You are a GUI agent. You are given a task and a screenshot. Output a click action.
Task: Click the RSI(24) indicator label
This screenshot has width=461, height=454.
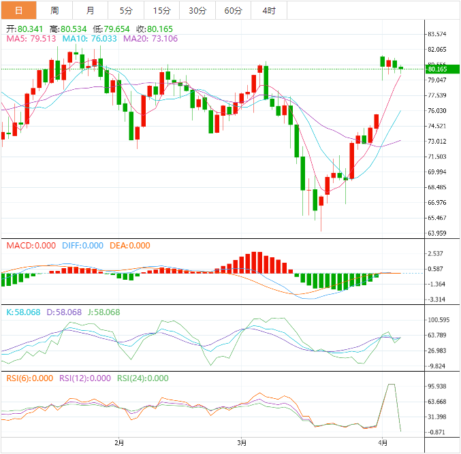pos(142,378)
